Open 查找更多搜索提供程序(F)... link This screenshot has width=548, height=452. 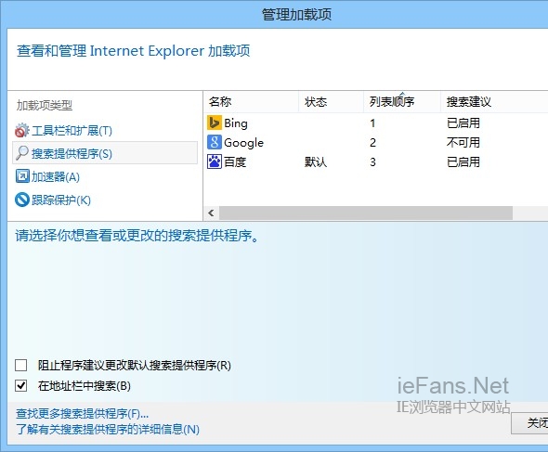click(x=82, y=414)
